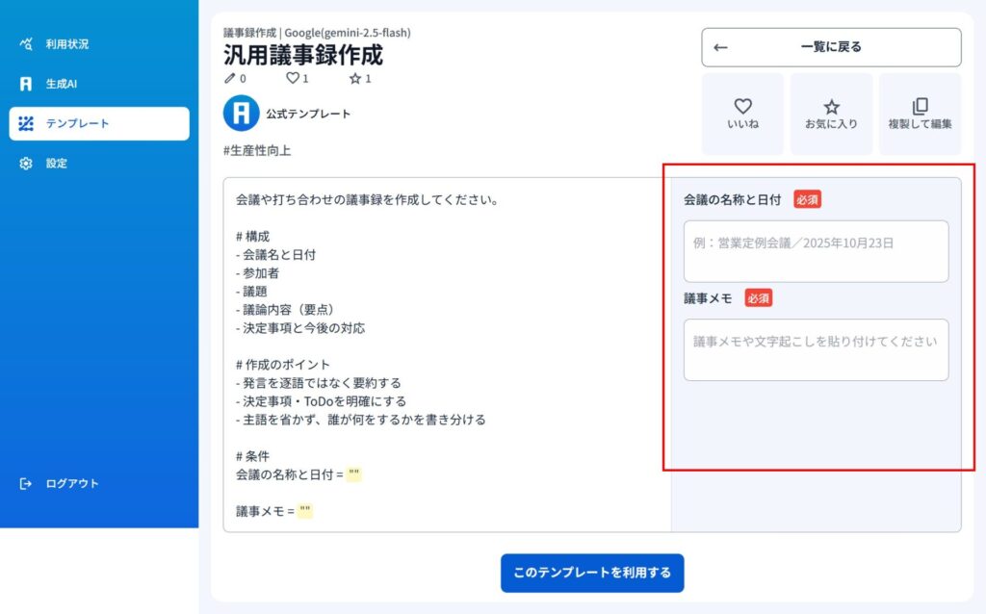Click the small heart count icon
The height and width of the screenshot is (614, 986).
[292, 78]
